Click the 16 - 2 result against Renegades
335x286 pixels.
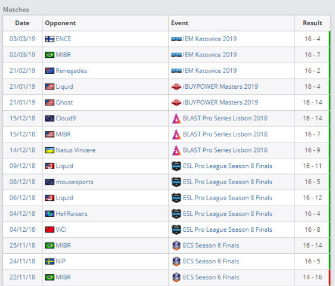tap(312, 71)
